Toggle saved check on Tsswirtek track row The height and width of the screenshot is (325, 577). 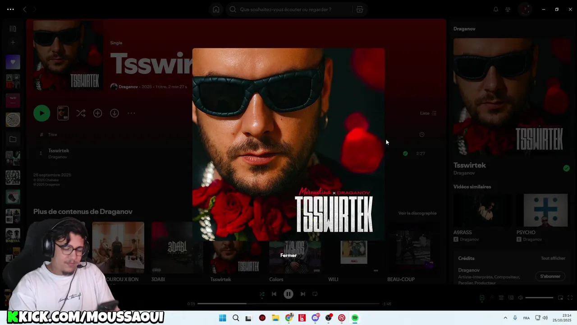click(x=405, y=153)
